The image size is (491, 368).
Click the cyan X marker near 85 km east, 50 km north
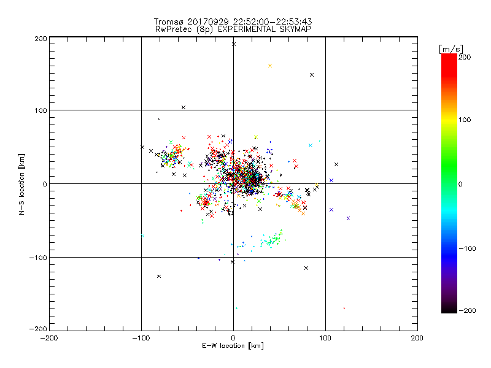[x=311, y=145]
